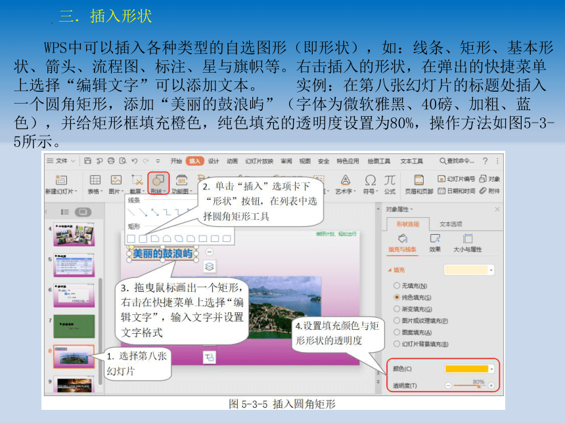Insert a formula using 公式
This screenshot has height=423, width=565.
point(390,184)
